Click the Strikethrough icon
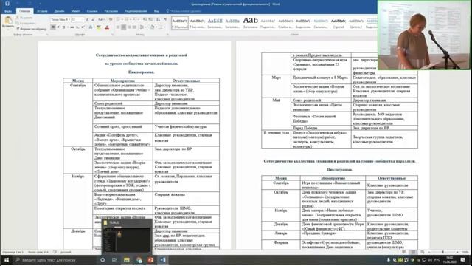This screenshot has width=472, height=266. coord(72,27)
